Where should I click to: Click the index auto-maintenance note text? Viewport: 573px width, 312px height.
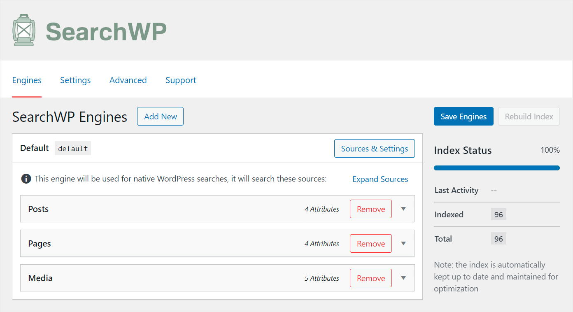point(496,277)
